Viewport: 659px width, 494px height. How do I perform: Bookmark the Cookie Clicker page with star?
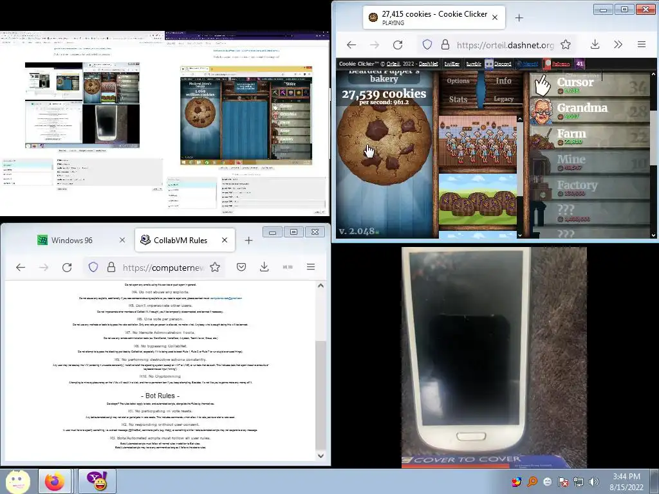tap(566, 44)
